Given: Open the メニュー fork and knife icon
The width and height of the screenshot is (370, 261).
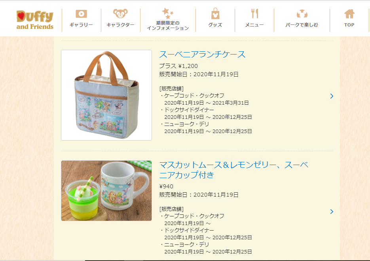Looking at the screenshot, I should click(254, 13).
